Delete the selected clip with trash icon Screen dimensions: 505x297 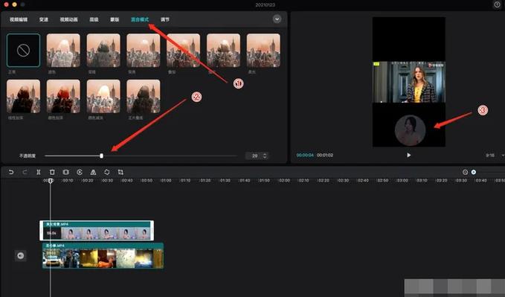pyautogui.click(x=52, y=172)
